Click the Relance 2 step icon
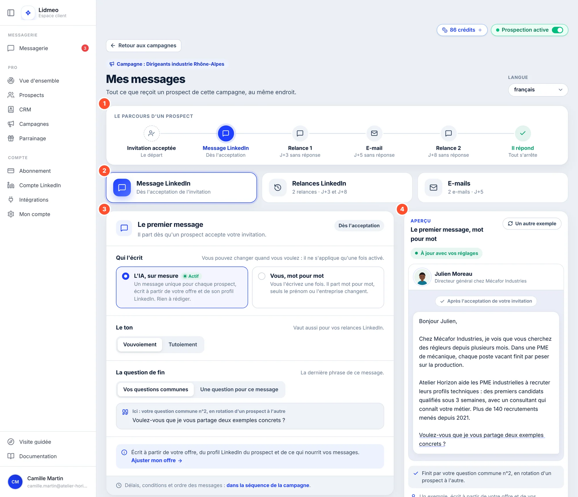 point(449,133)
